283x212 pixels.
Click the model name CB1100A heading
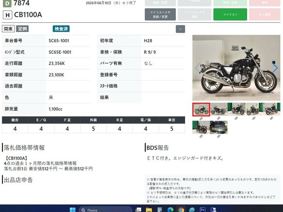[x=28, y=15]
